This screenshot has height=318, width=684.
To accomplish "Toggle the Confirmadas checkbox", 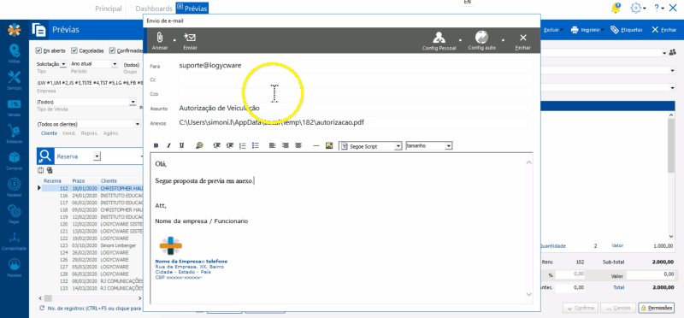I will tap(113, 50).
